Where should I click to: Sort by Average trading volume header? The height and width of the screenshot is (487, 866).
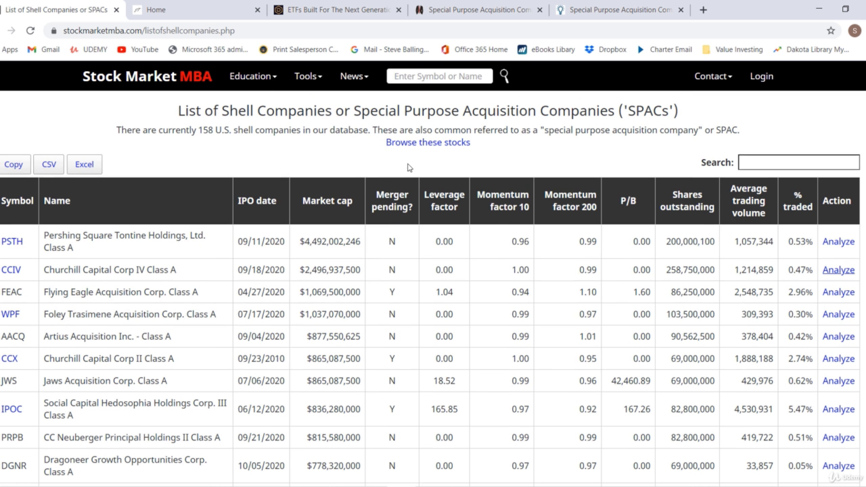point(748,201)
